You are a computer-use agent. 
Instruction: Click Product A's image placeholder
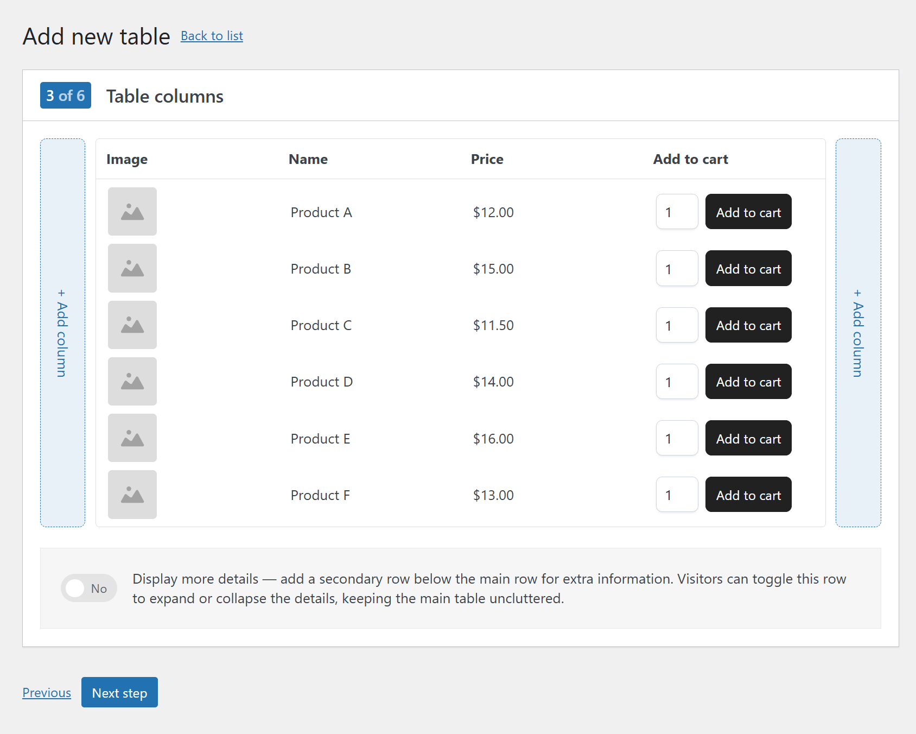pos(132,212)
